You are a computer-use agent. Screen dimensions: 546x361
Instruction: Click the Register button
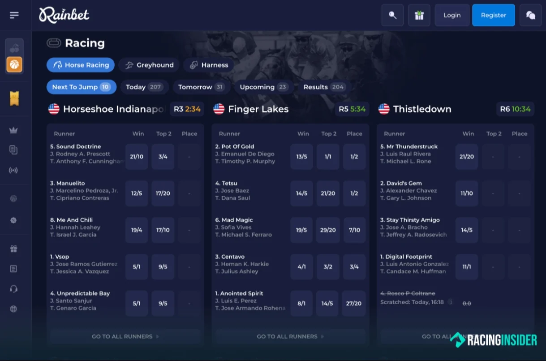(493, 15)
